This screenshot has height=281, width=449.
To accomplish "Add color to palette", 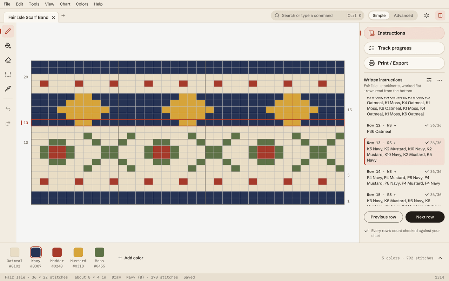I will tap(130, 258).
